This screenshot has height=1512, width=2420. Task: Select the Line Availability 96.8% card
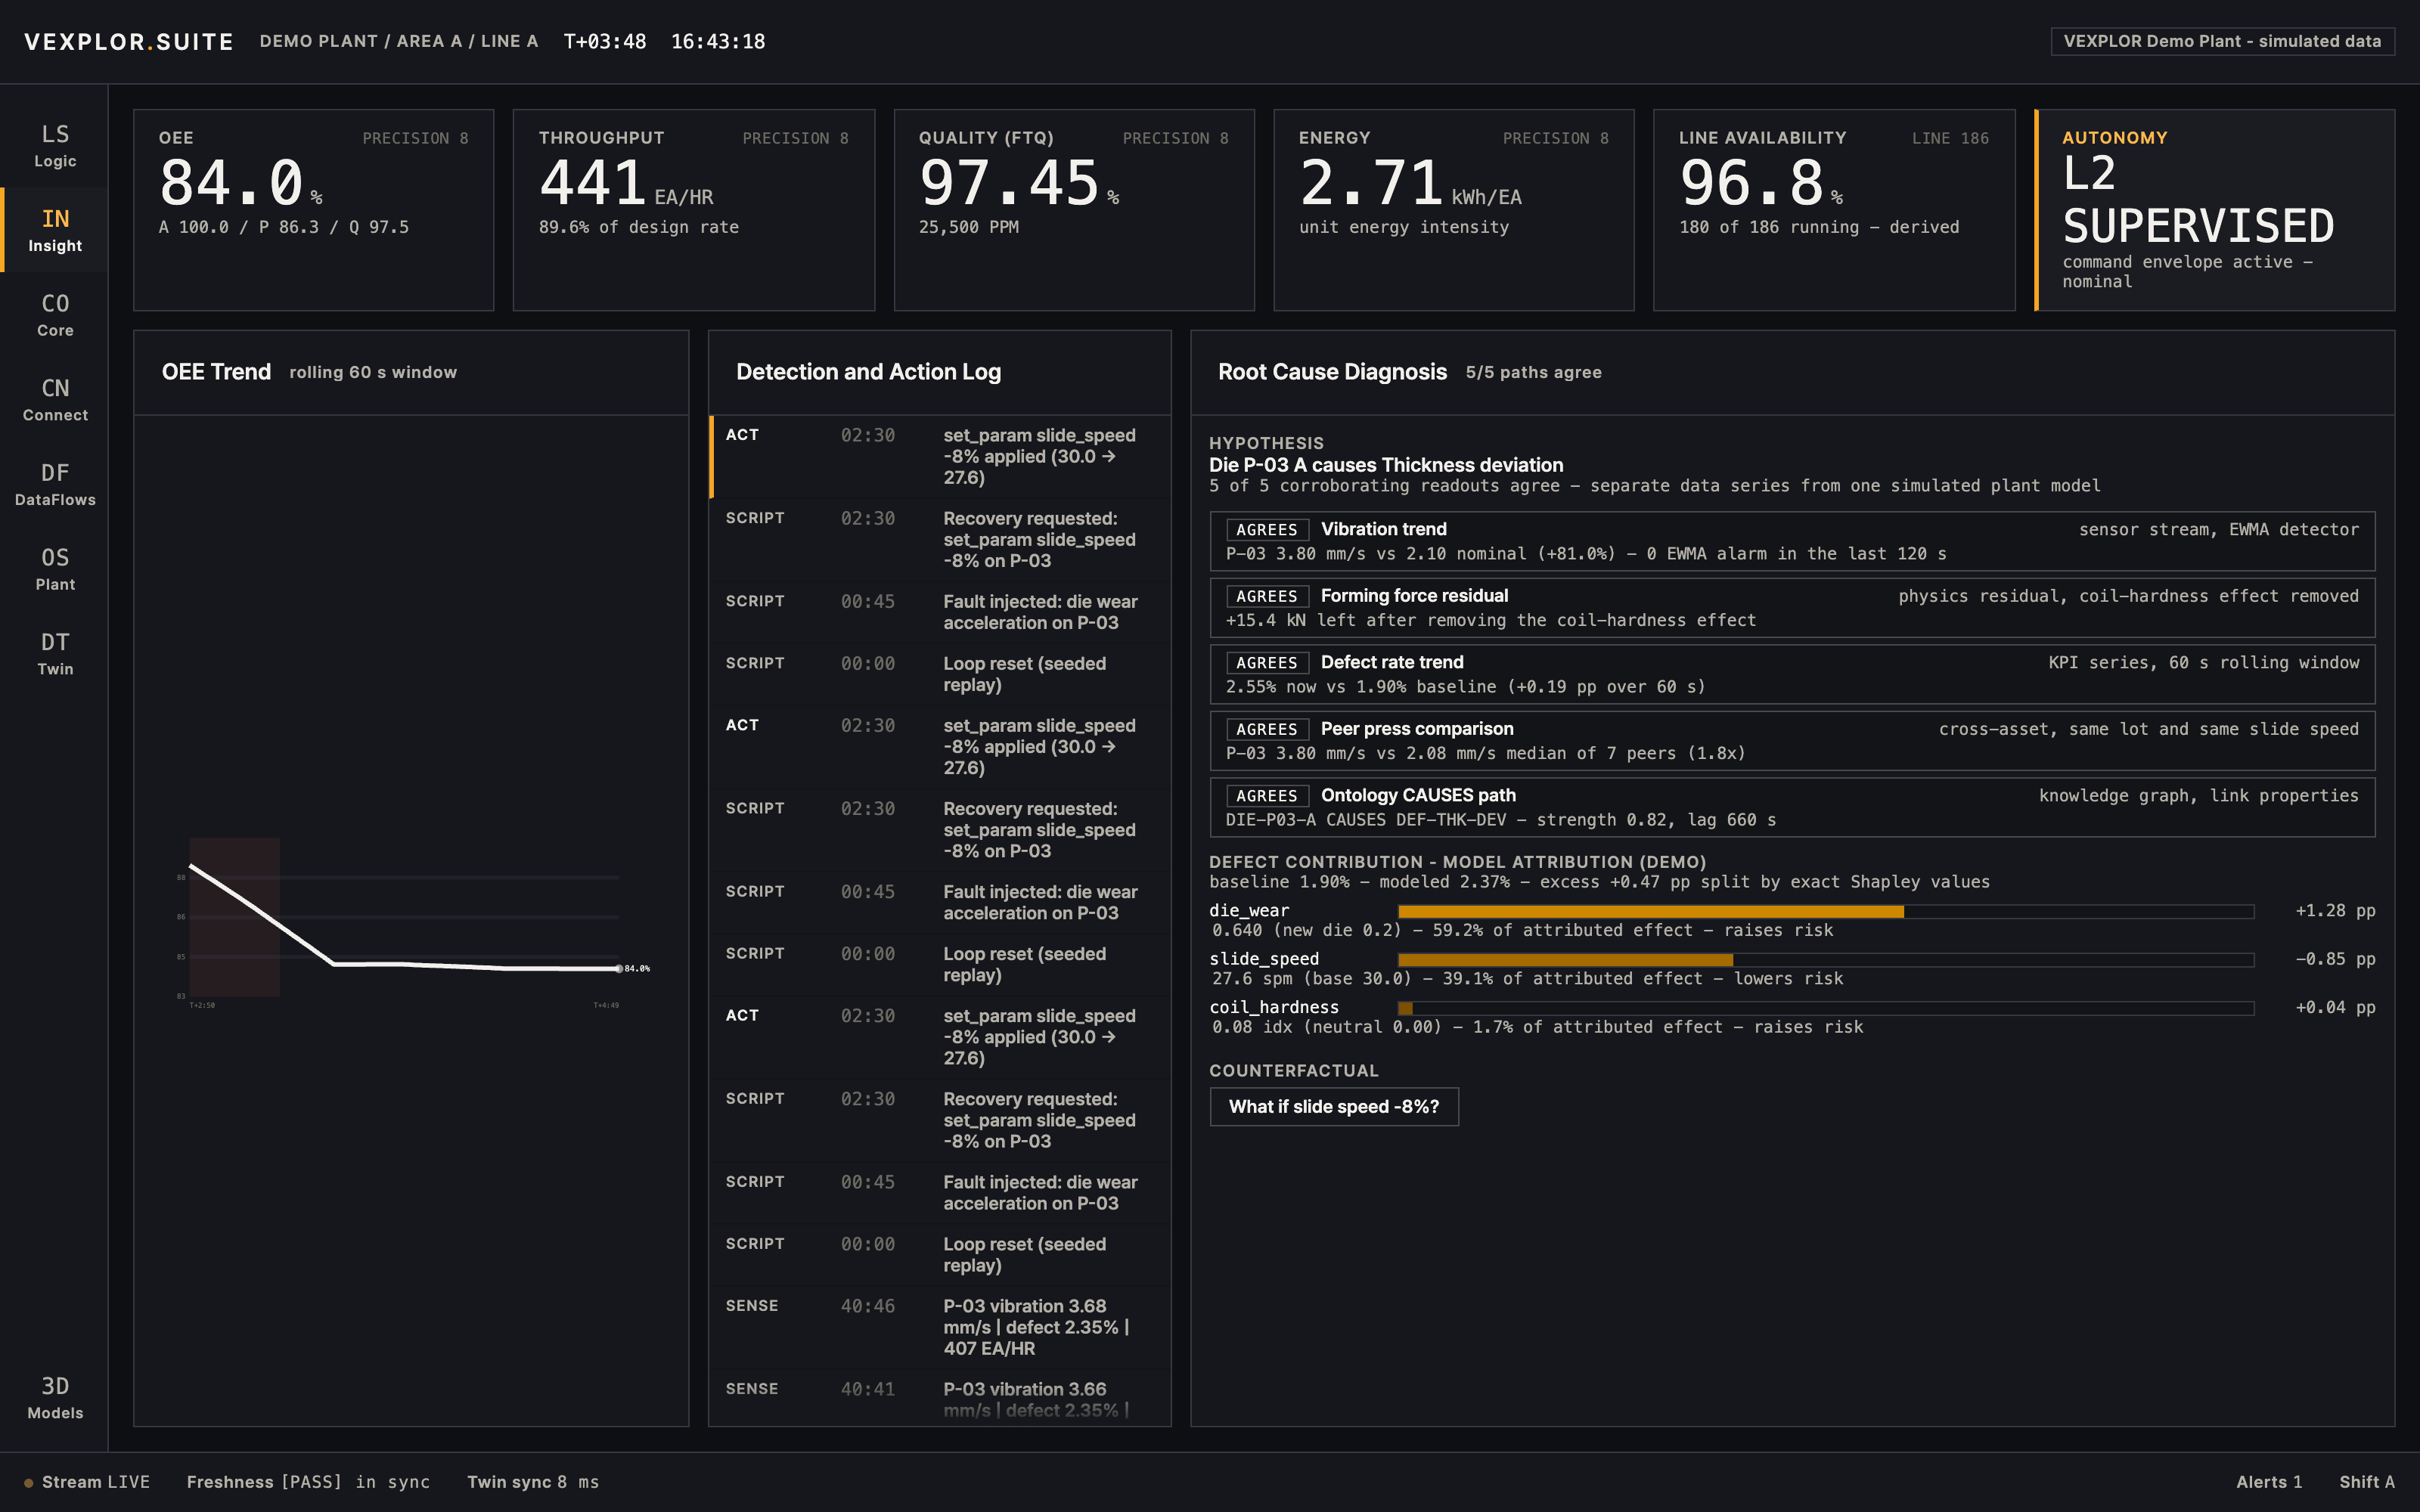click(x=1834, y=210)
